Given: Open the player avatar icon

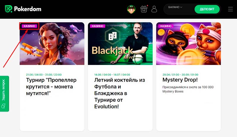Looking at the screenshot, I should coord(131,9).
